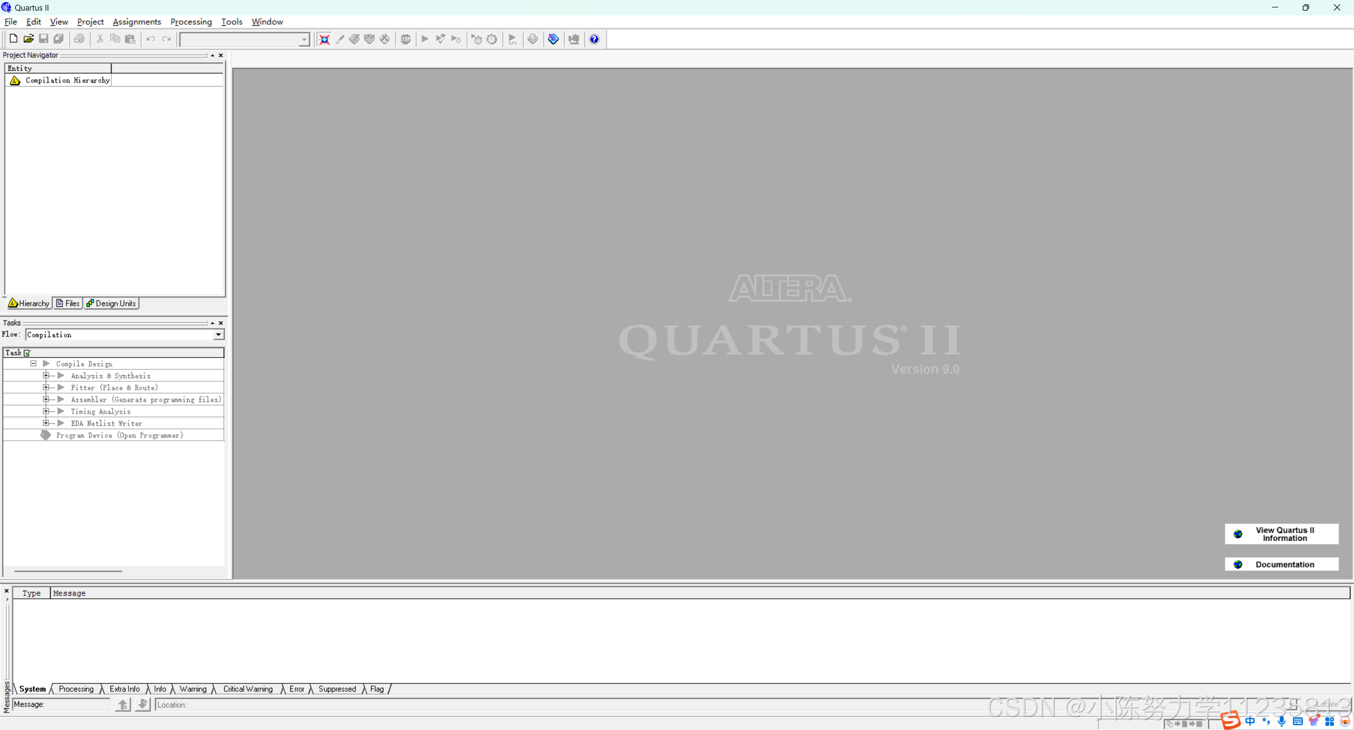Click the Print toolbar icon
Viewport: 1354px width, 730px height.
coord(79,39)
